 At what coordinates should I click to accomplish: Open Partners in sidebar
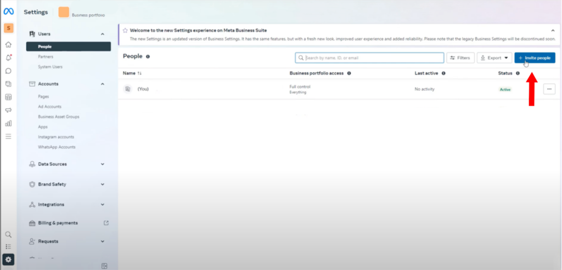click(x=46, y=56)
